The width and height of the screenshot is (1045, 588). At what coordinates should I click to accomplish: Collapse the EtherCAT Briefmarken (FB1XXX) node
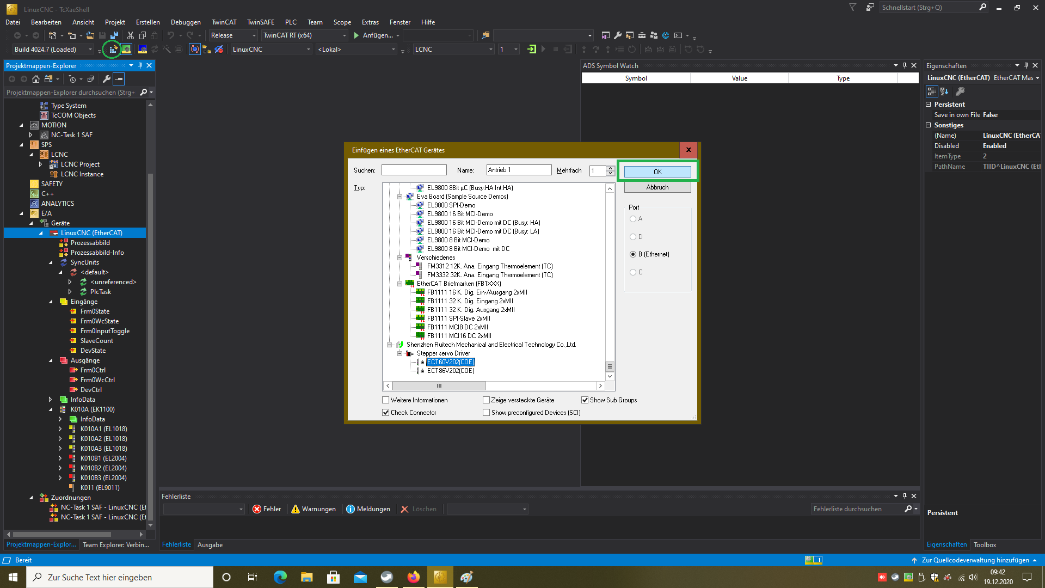coord(400,284)
